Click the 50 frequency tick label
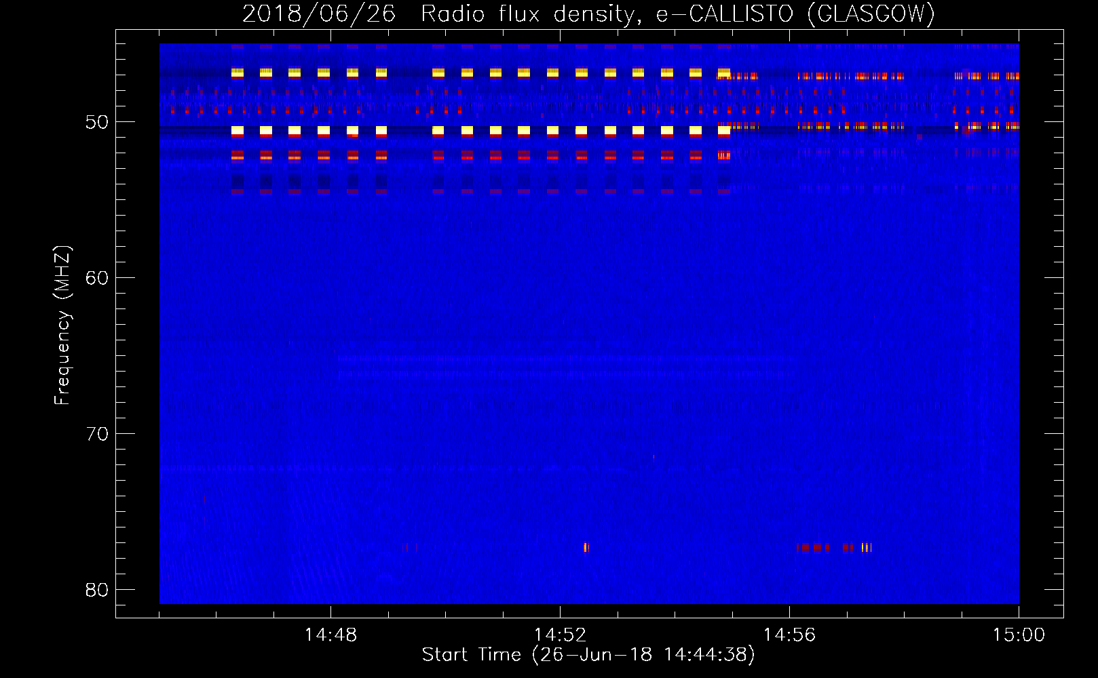This screenshot has width=1098, height=678. coord(97,122)
